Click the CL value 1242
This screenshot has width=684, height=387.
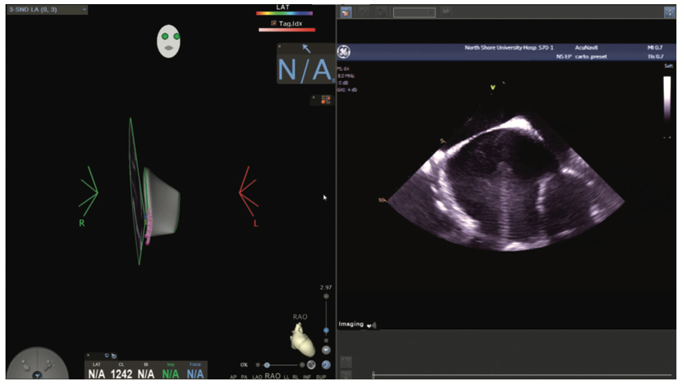[x=121, y=375]
